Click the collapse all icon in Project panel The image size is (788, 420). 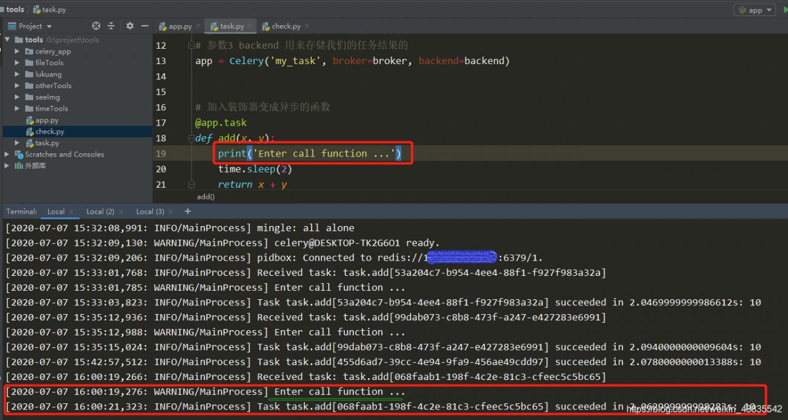(111, 26)
